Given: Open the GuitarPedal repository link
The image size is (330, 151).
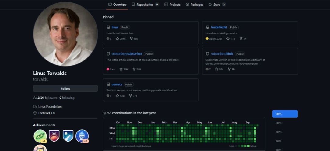Looking at the screenshot, I should tap(219, 27).
